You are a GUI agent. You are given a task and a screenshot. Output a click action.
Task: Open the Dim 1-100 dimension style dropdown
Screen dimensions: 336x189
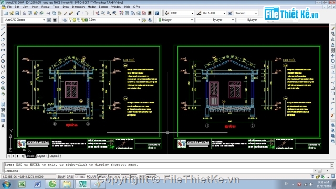pyautogui.click(x=214, y=13)
